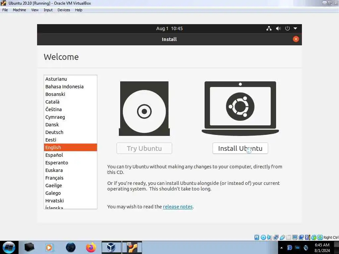This screenshot has height=254, width=339.
Task: Click the Right Ctrl host key label
Action: click(x=331, y=237)
